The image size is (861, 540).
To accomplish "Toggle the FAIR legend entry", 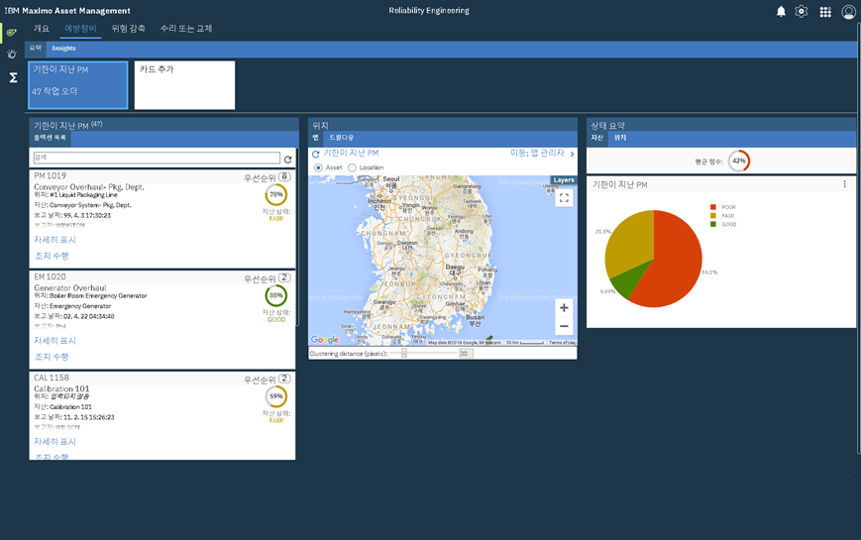I will [x=722, y=216].
